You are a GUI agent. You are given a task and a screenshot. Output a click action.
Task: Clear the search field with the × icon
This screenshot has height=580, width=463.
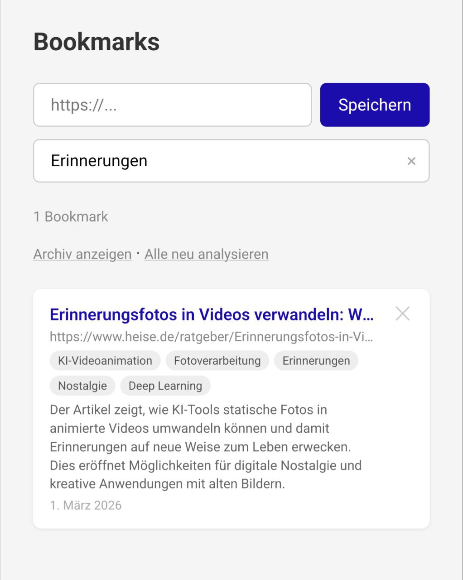tap(411, 161)
